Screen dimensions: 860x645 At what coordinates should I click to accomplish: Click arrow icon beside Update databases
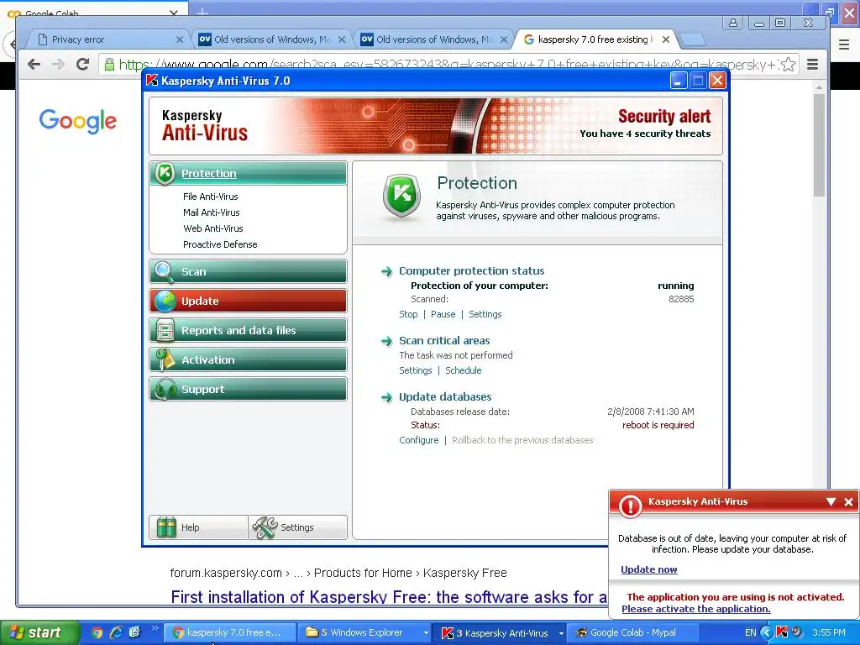tap(386, 397)
